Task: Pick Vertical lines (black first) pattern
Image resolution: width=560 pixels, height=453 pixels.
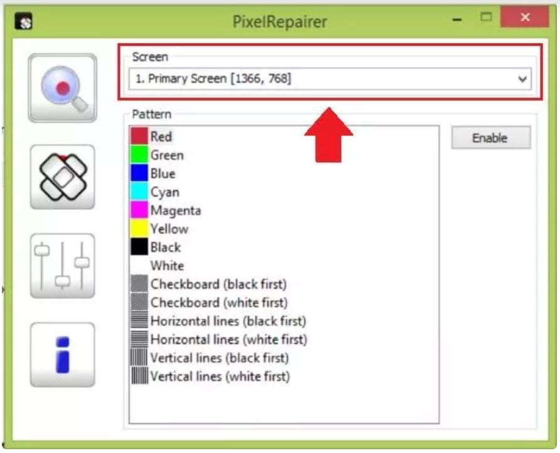Action: tap(219, 358)
